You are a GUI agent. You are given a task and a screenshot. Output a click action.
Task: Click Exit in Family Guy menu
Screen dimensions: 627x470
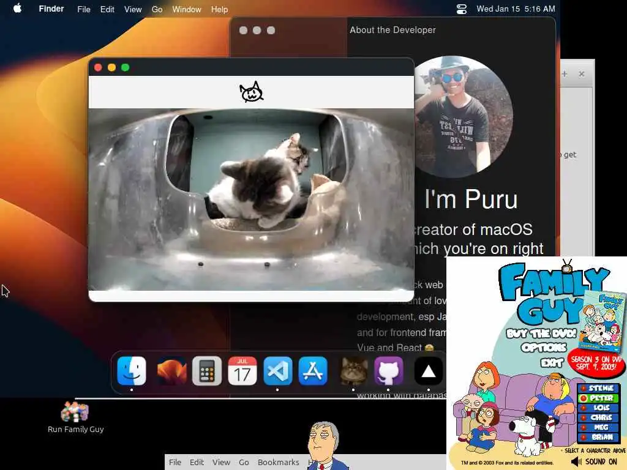552,362
